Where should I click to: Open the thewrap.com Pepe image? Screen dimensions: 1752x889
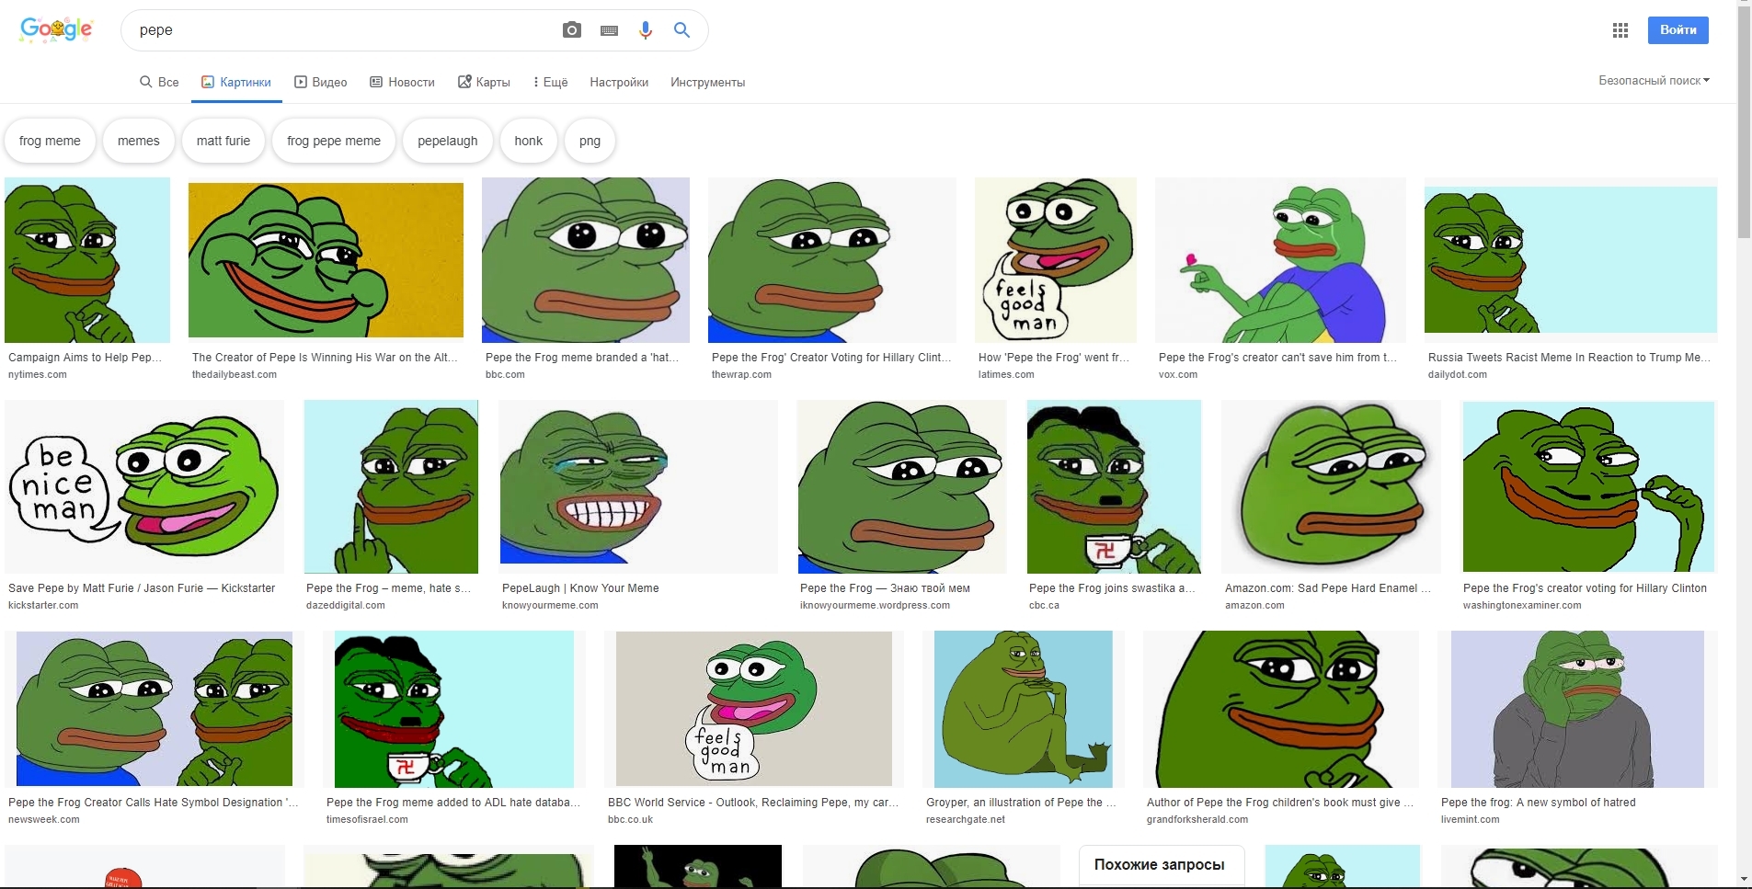pyautogui.click(x=832, y=260)
